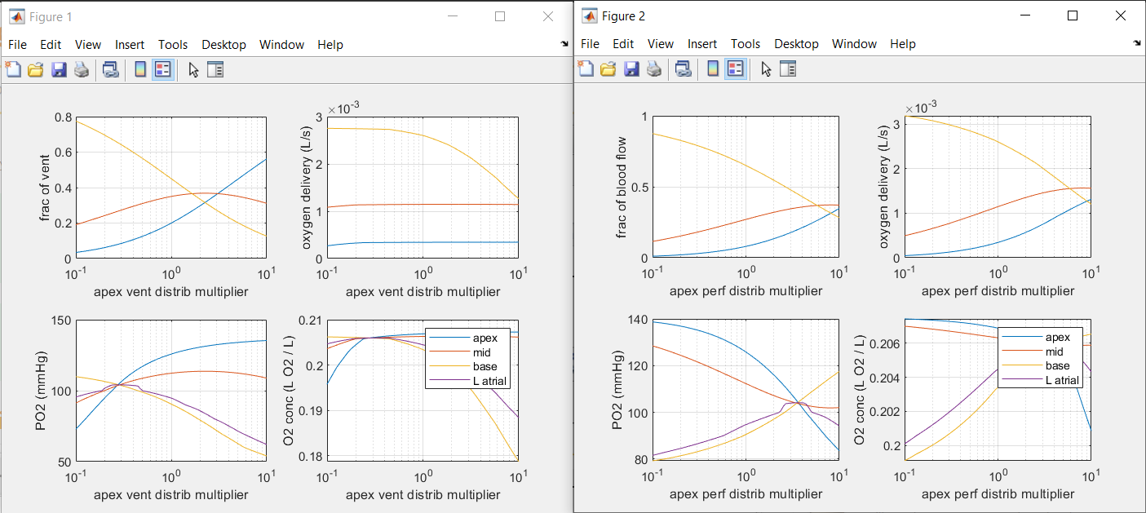
Task: Click New Figure icon in Figure 1
Action: pyautogui.click(x=13, y=70)
